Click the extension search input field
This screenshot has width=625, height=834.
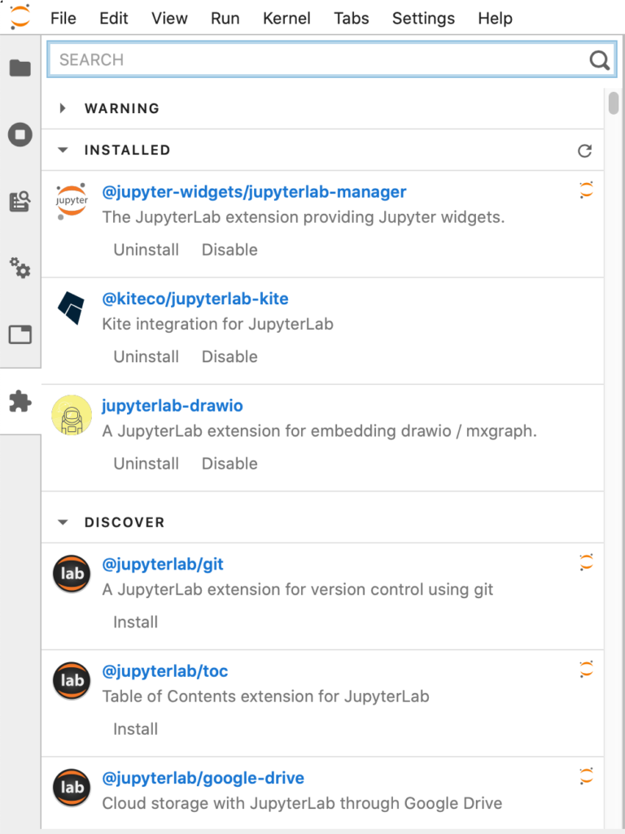coord(317,60)
